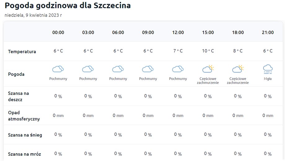Click the 10 °C temperature at 15:00
The image size is (285, 161).
208,51
